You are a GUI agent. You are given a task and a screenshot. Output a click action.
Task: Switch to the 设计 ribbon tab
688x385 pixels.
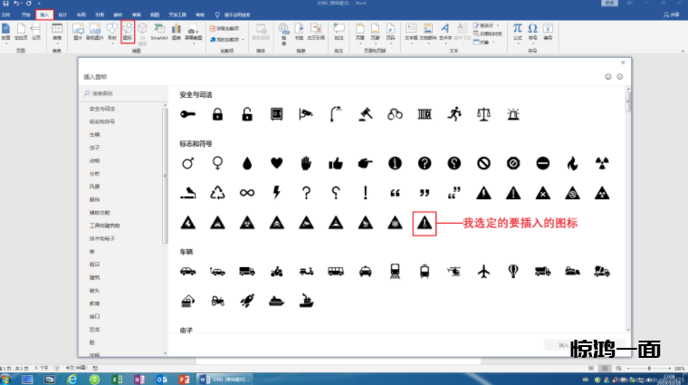click(62, 15)
